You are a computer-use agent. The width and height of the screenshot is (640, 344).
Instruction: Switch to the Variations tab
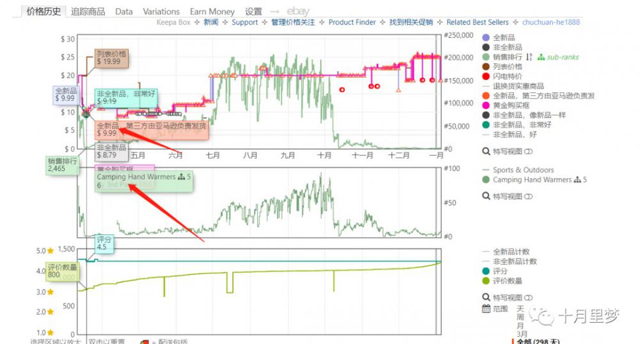[x=161, y=12]
